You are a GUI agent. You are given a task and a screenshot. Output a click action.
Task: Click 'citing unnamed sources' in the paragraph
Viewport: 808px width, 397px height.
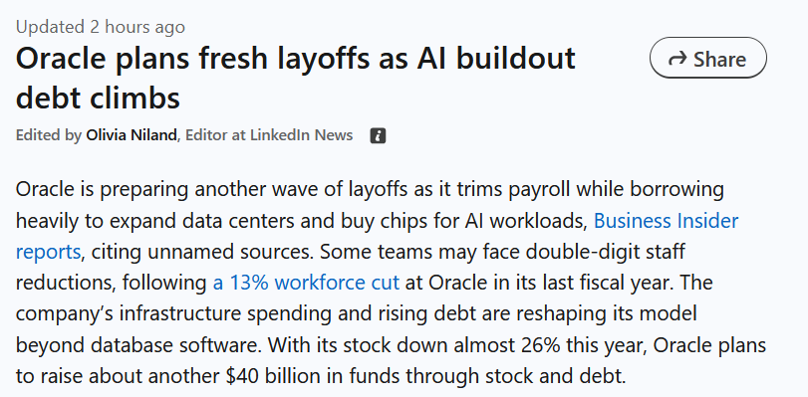coord(201,253)
